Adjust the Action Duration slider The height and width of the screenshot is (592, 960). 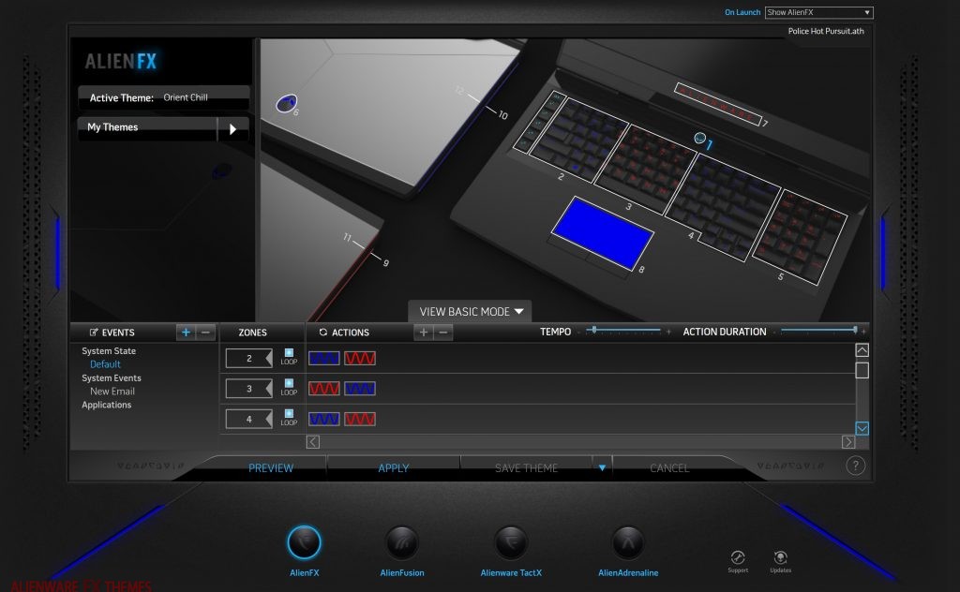tap(855, 331)
